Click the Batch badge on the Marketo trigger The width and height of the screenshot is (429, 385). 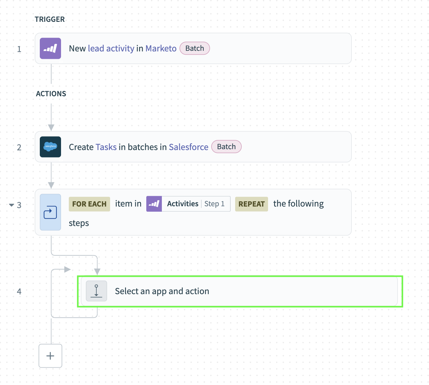[x=194, y=48]
